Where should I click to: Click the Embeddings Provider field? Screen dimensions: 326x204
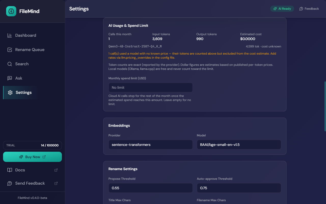(151, 145)
